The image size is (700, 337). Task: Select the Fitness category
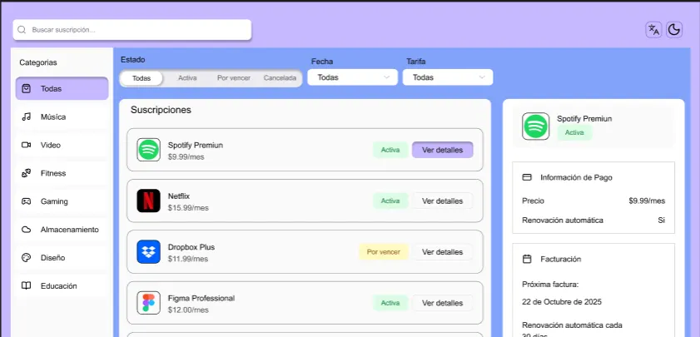coord(62,174)
